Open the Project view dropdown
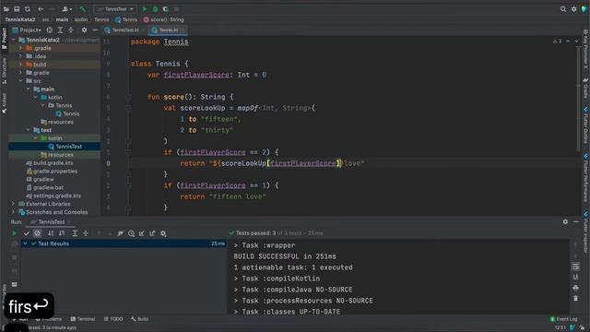590x332 pixels. 27,30
